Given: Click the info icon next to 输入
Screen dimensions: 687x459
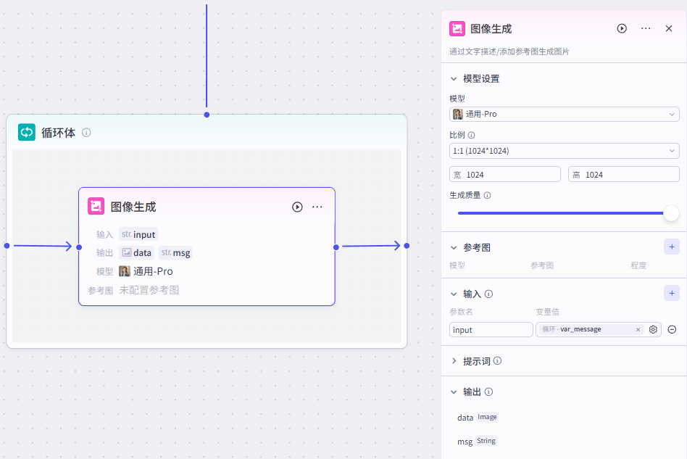Looking at the screenshot, I should (489, 294).
